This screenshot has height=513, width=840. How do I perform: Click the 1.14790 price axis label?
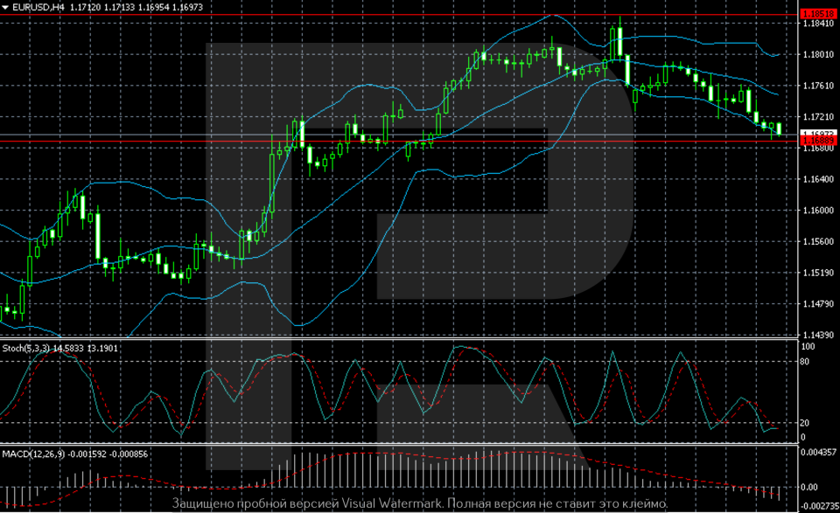coord(817,304)
